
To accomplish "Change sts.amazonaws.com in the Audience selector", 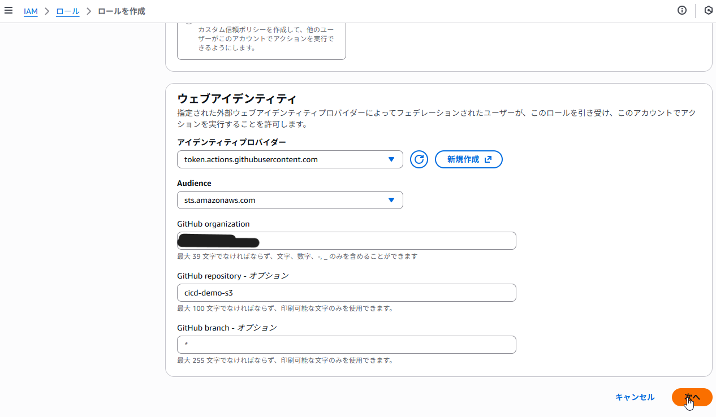I will pyautogui.click(x=290, y=199).
